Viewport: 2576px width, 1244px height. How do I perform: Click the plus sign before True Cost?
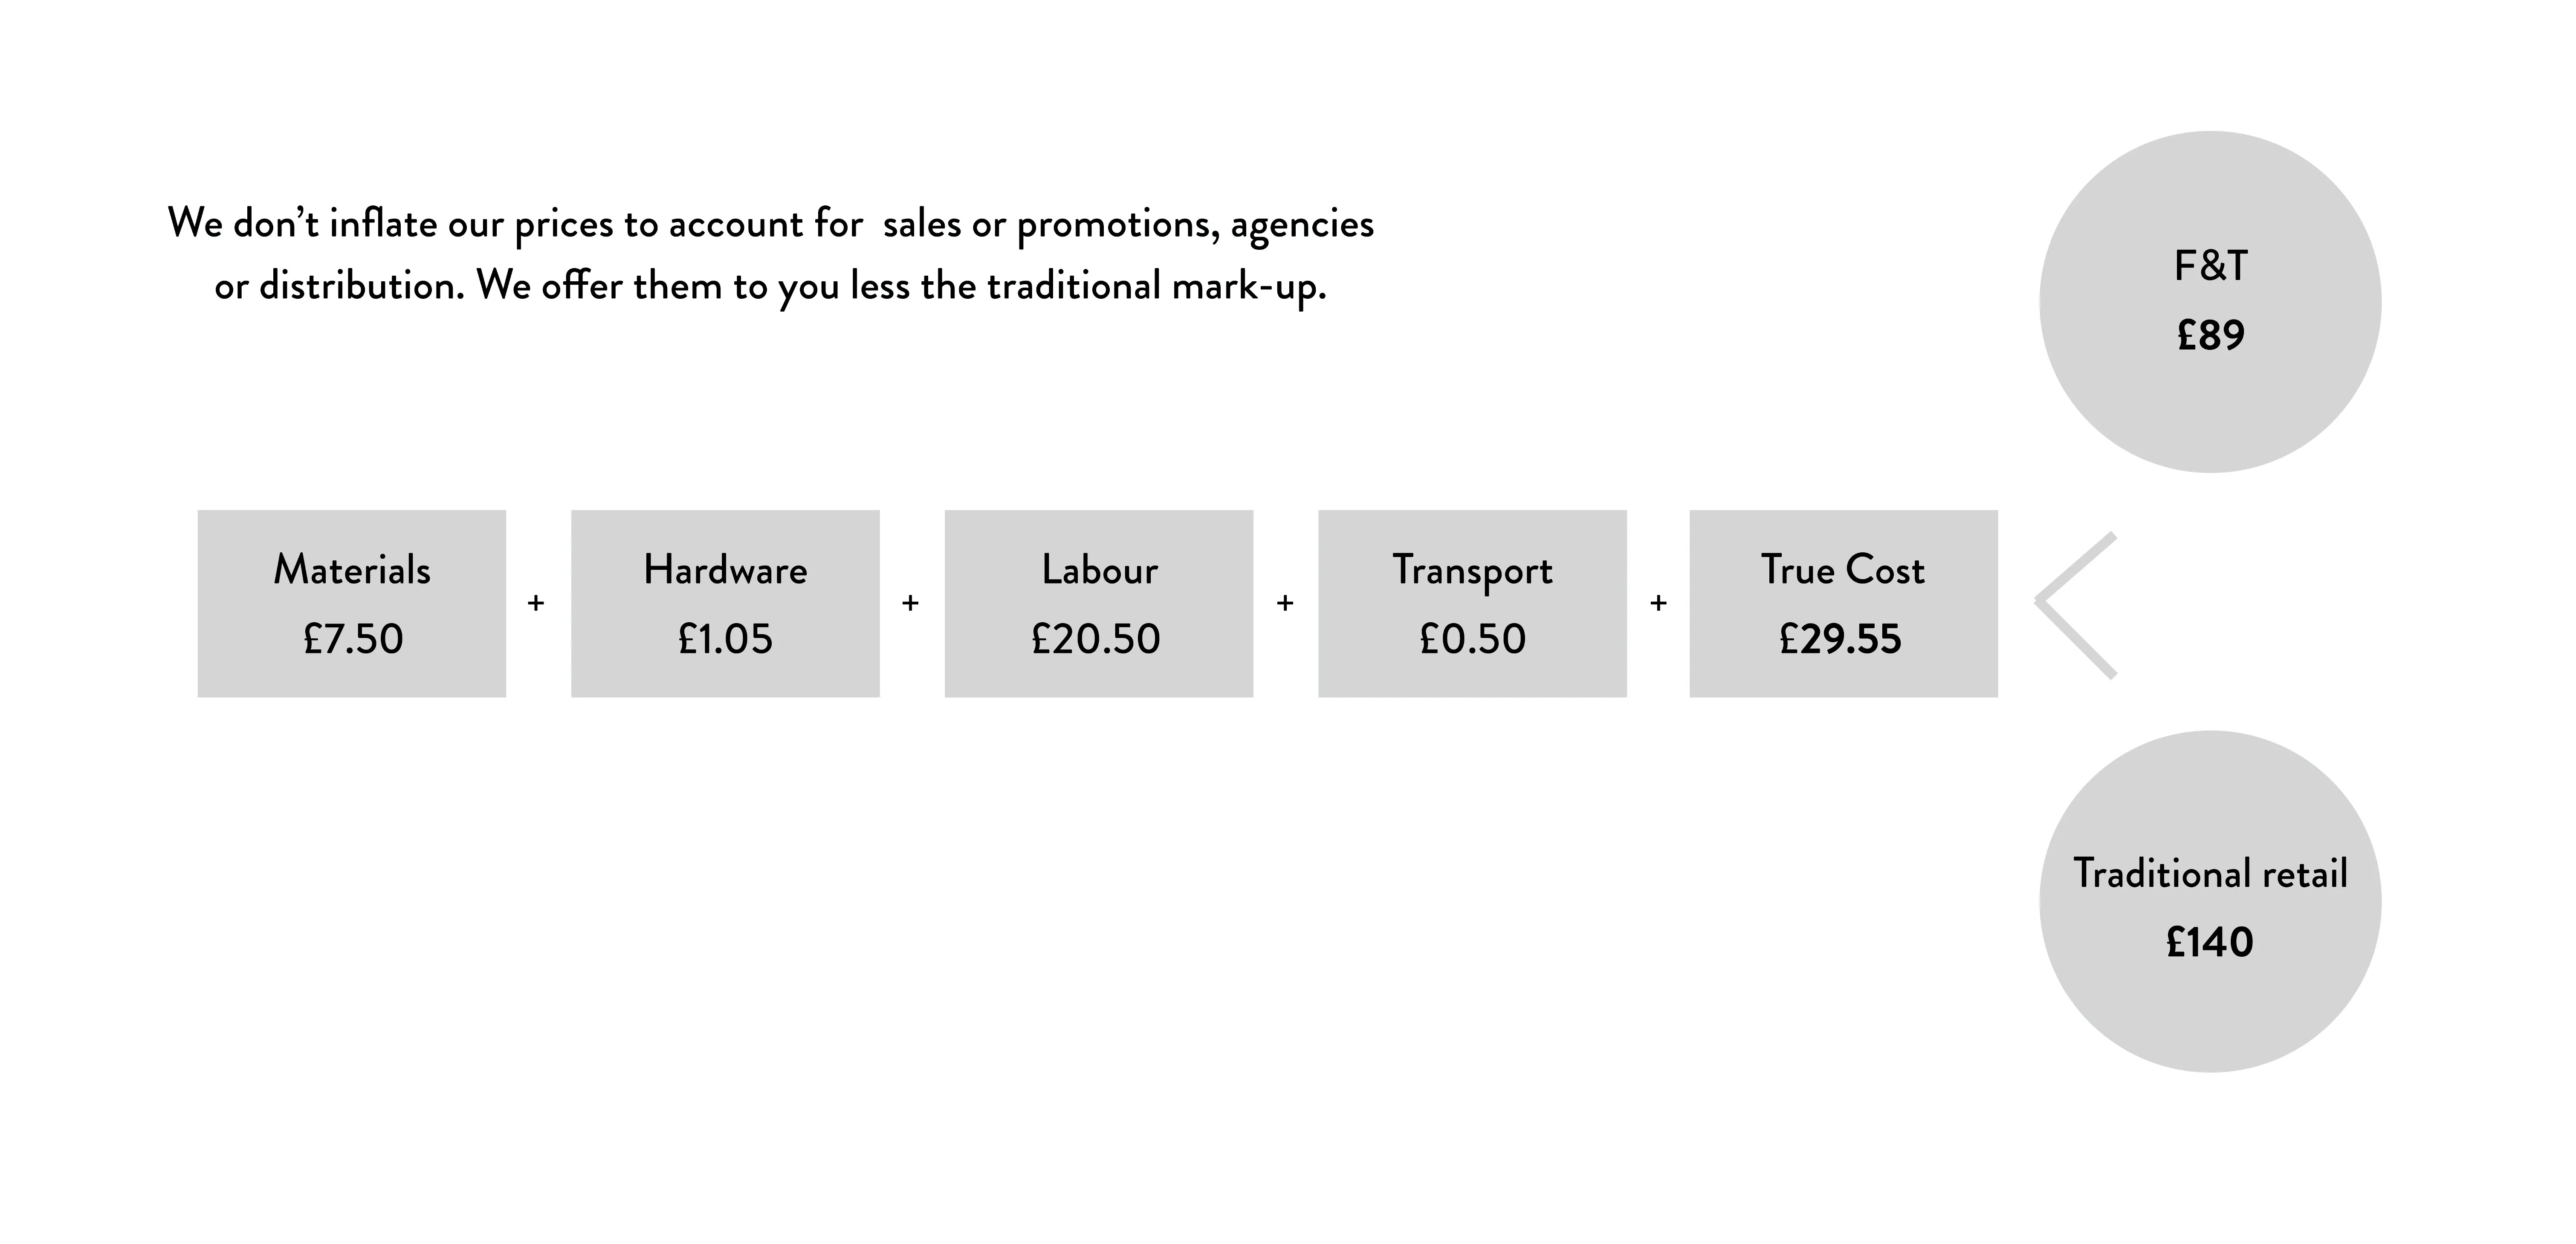tap(1658, 603)
